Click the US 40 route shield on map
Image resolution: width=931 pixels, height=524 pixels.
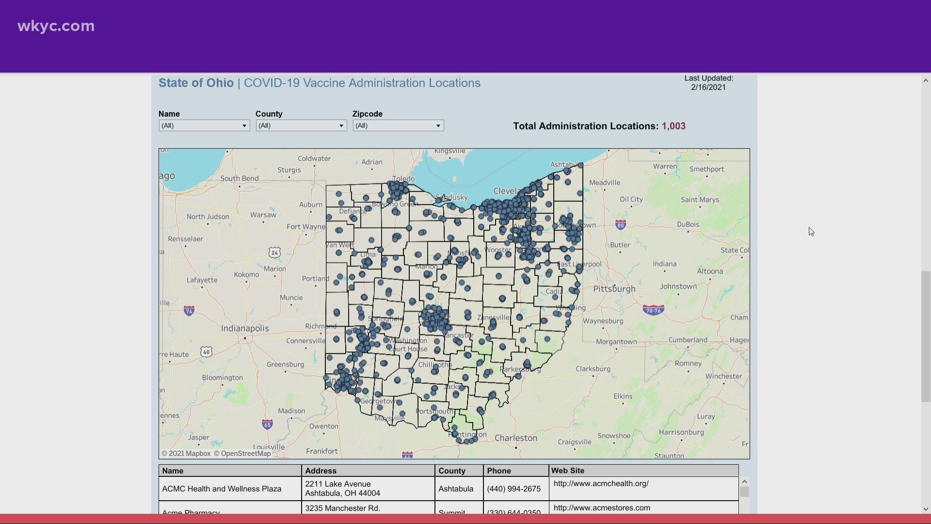[206, 352]
